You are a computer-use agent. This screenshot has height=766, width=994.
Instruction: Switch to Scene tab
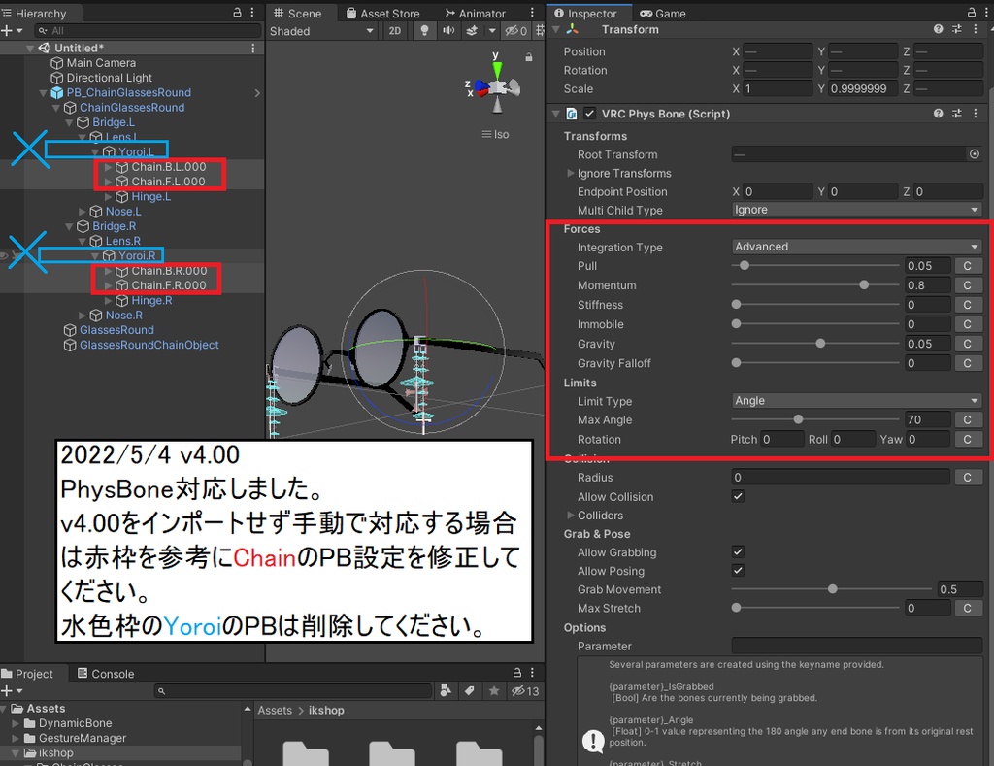(x=297, y=13)
